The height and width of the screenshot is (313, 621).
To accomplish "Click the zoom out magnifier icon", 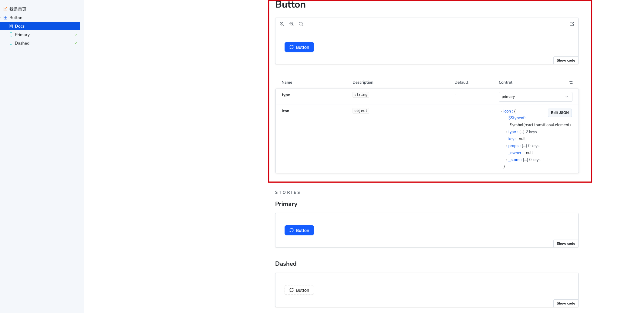I will [x=292, y=24].
